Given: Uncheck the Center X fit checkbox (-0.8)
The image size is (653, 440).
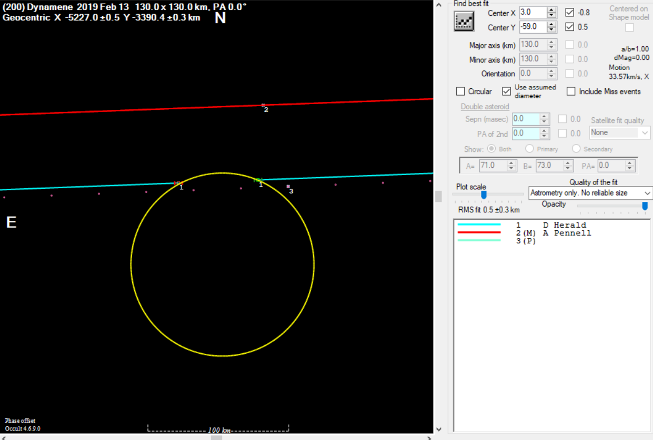Looking at the screenshot, I should pos(569,13).
